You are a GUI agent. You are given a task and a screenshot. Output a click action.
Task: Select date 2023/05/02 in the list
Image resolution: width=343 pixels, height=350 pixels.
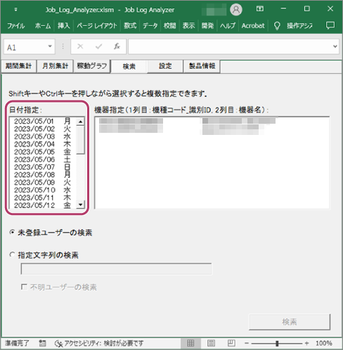pos(43,129)
